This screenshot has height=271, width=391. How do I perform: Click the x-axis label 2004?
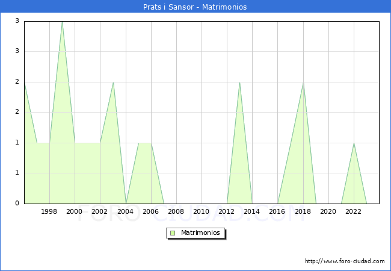click(x=125, y=211)
